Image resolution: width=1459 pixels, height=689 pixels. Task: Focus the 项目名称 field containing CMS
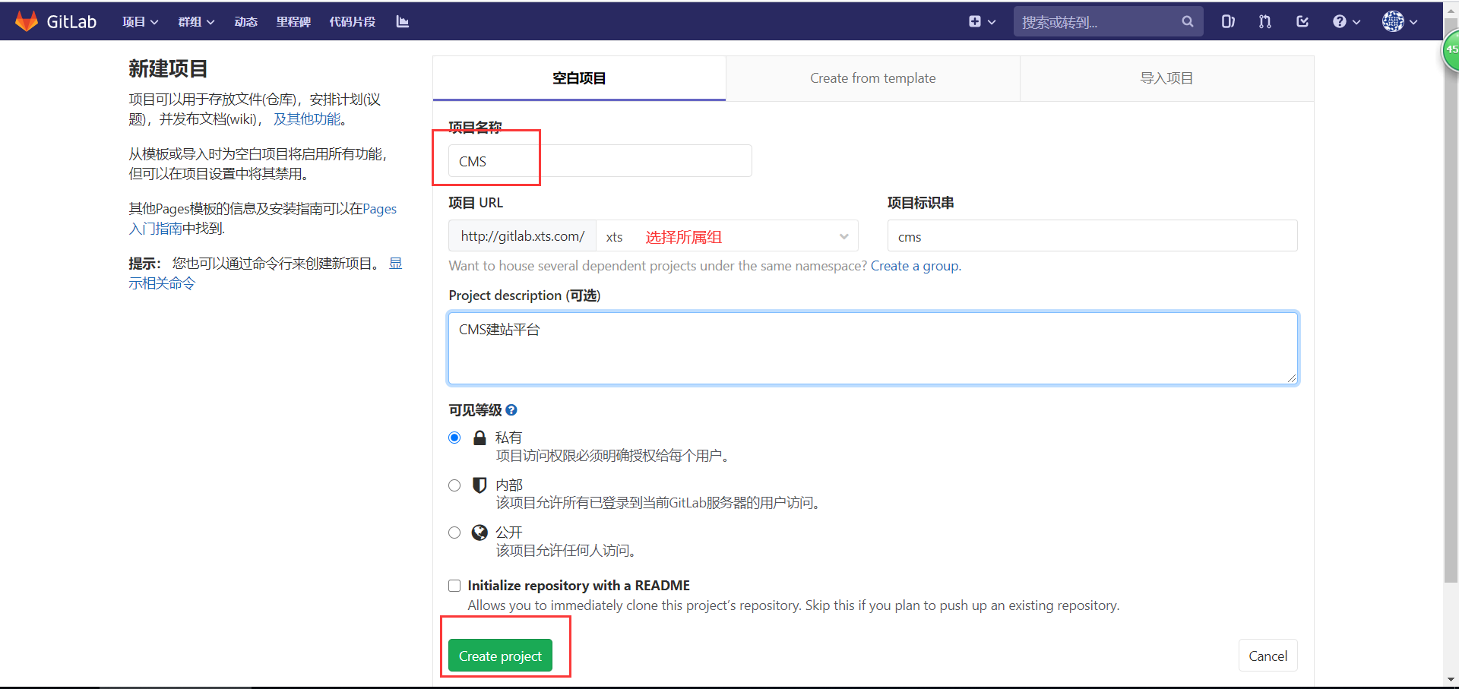[x=600, y=161]
